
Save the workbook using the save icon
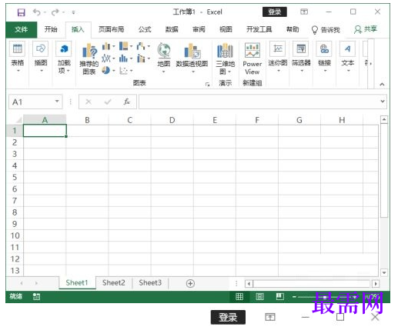pyautogui.click(x=21, y=12)
